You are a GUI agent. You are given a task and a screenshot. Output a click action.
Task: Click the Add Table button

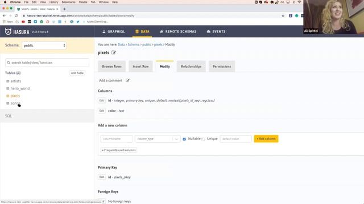coord(77,73)
